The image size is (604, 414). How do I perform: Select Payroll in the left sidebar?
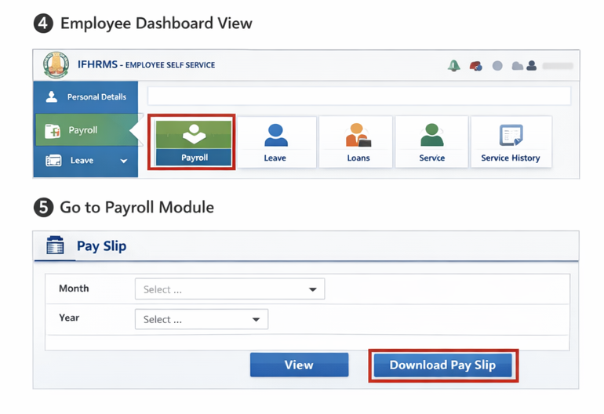[86, 130]
